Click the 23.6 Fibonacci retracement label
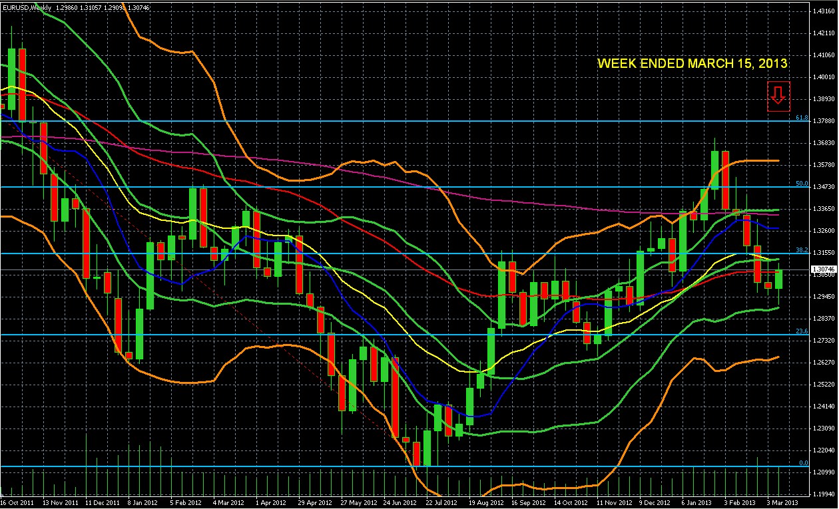 (x=802, y=331)
